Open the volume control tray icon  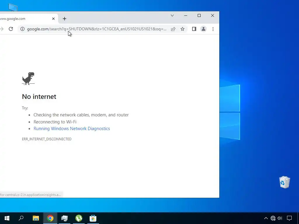tap(280, 218)
